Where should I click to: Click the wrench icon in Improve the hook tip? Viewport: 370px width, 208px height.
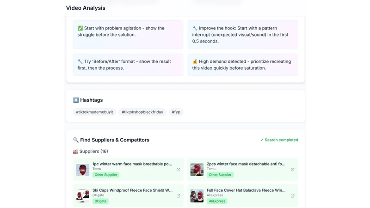195,28
